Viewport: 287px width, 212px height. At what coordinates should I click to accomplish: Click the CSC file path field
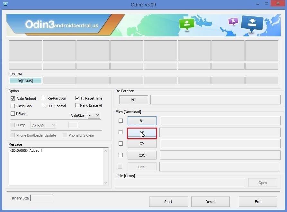(220, 155)
